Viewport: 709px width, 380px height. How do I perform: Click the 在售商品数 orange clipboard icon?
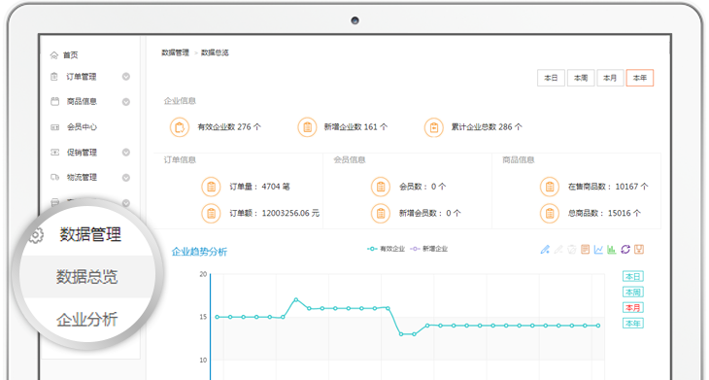550,187
